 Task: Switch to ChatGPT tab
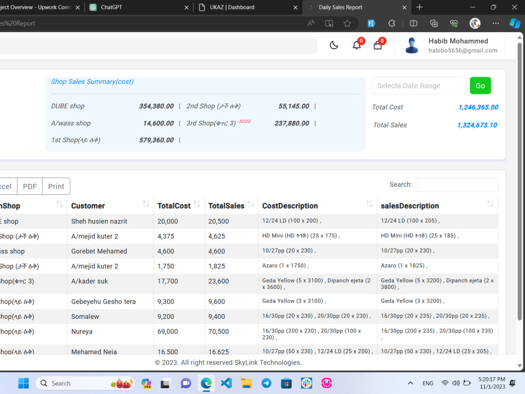pyautogui.click(x=138, y=7)
